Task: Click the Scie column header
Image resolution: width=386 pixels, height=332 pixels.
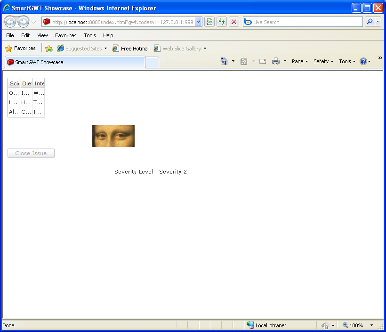Action: tap(14, 83)
